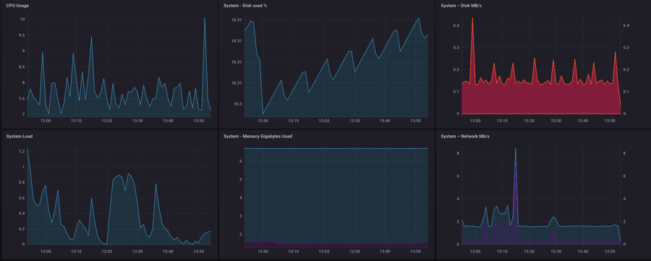Click the 13:30 tick on System Load axis

(137, 251)
